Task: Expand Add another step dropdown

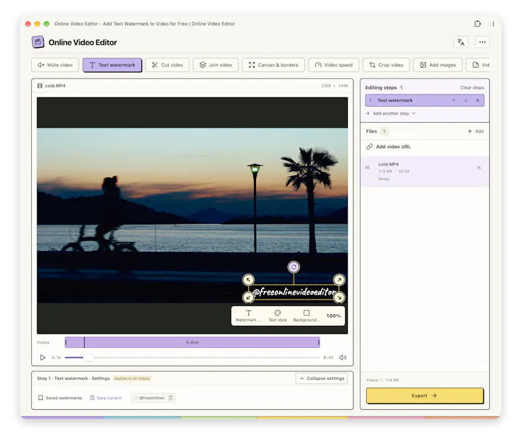Action: click(x=391, y=113)
